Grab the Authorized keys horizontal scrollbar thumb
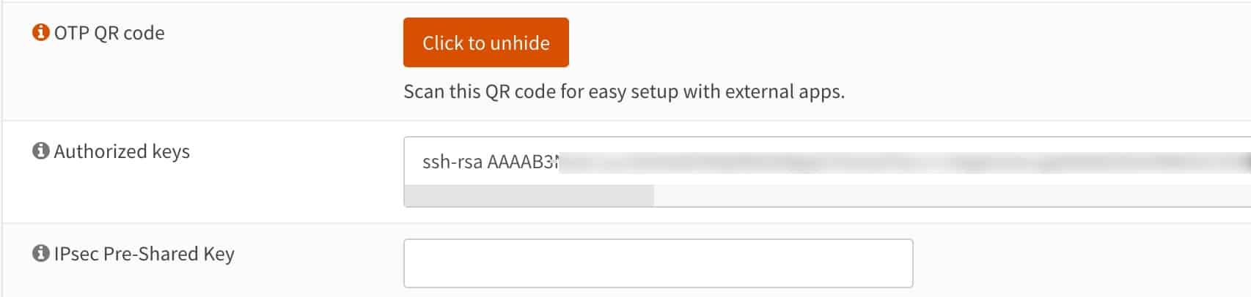Screen dimensions: 1251x297 tap(529, 195)
